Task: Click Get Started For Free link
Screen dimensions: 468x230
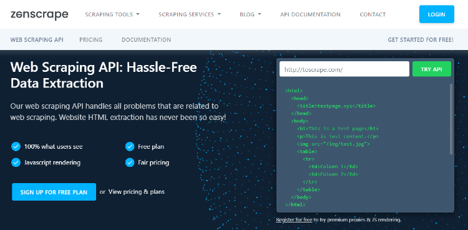Action: (x=421, y=39)
